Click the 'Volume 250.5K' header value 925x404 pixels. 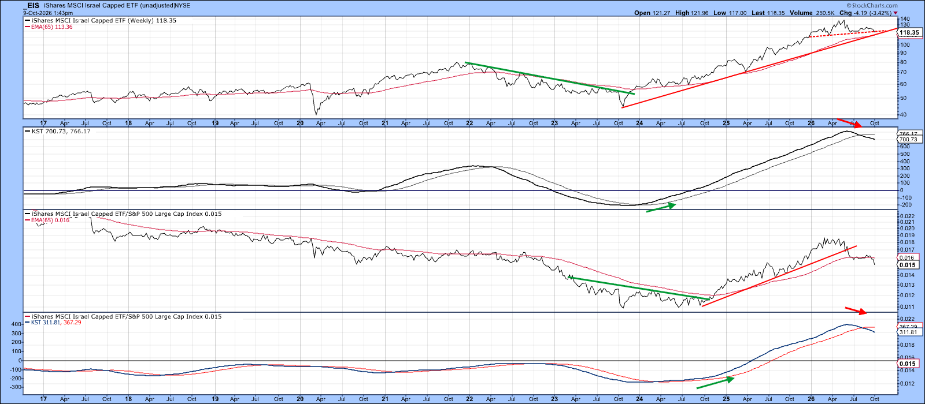coord(812,13)
